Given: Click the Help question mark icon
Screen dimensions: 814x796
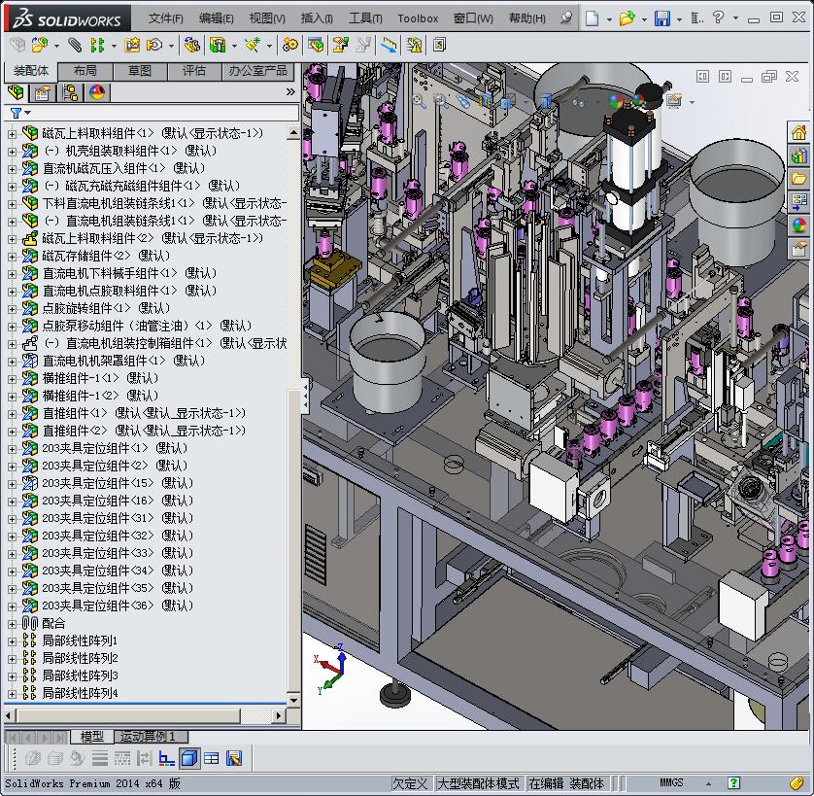Looking at the screenshot, I should point(719,17).
